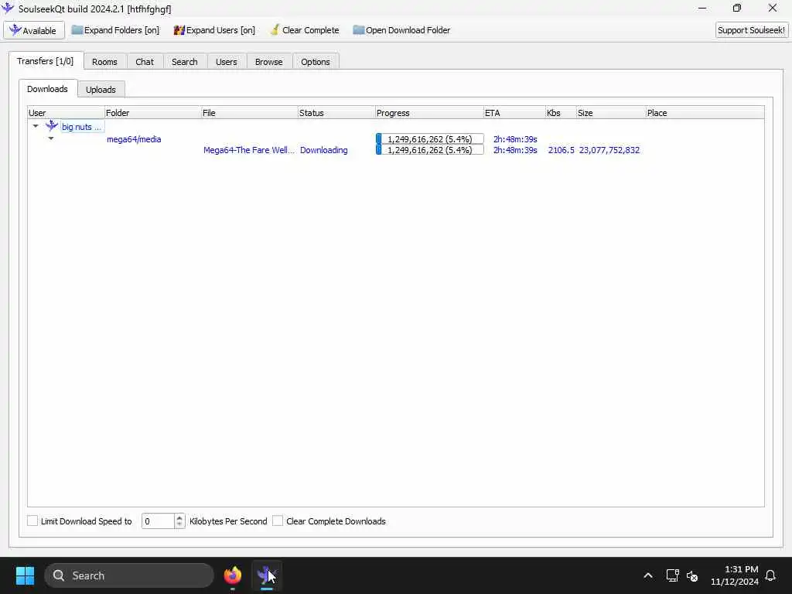Show hidden system tray icons
The height and width of the screenshot is (594, 792).
coord(648,575)
